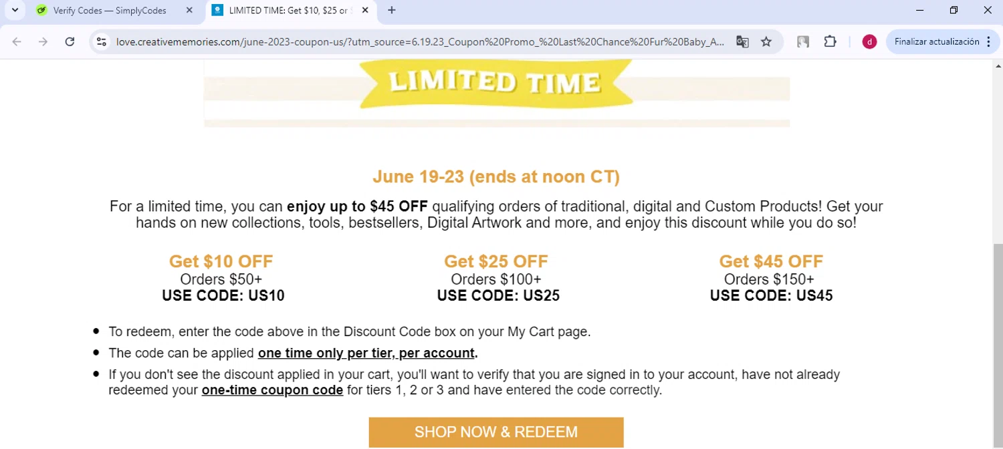Click the Finalizar actualización button
This screenshot has height=449, width=1003.
[936, 41]
